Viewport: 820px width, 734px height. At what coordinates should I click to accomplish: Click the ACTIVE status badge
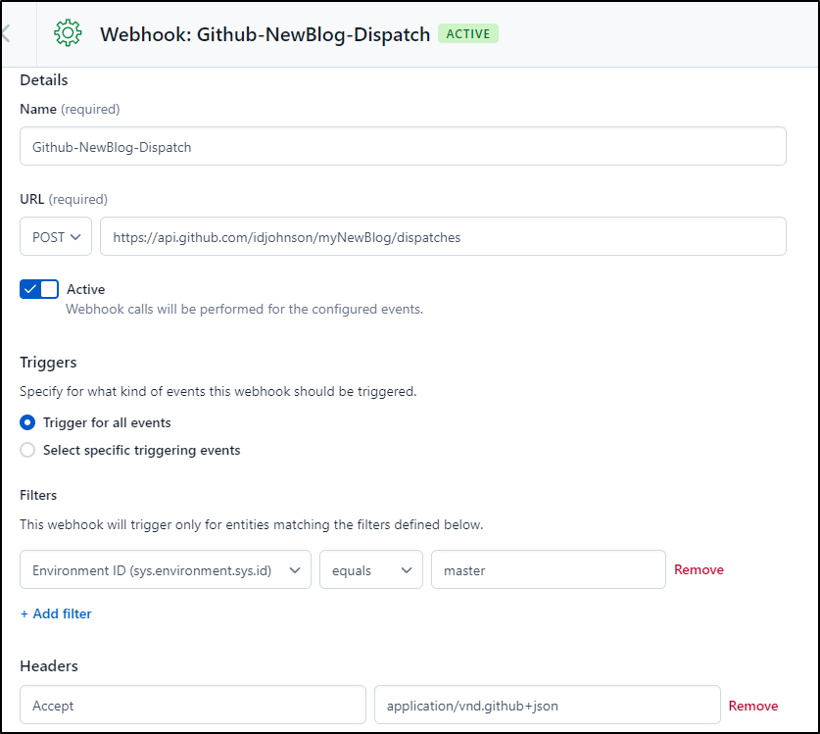coord(468,34)
